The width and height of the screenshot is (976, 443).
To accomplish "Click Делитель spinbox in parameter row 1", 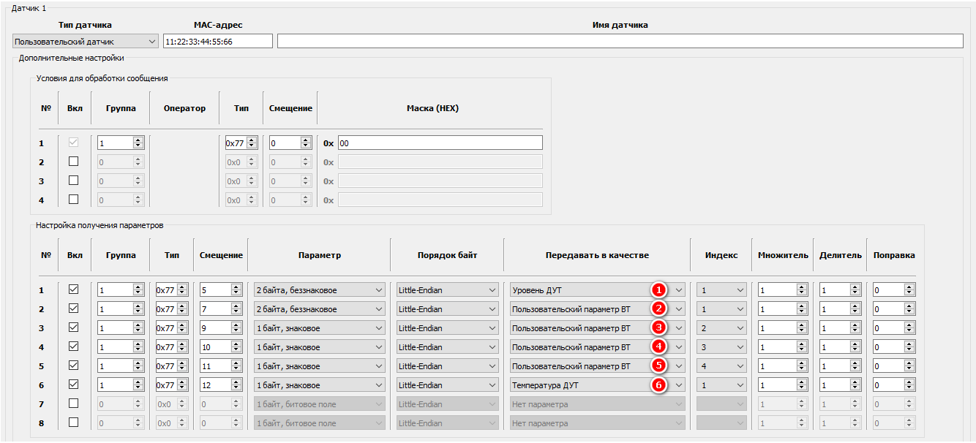I will [x=839, y=290].
